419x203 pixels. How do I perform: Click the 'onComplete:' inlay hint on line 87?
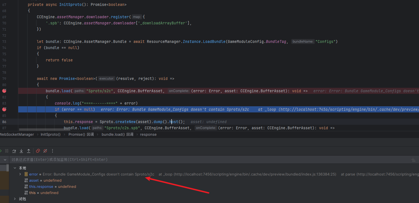(206, 128)
